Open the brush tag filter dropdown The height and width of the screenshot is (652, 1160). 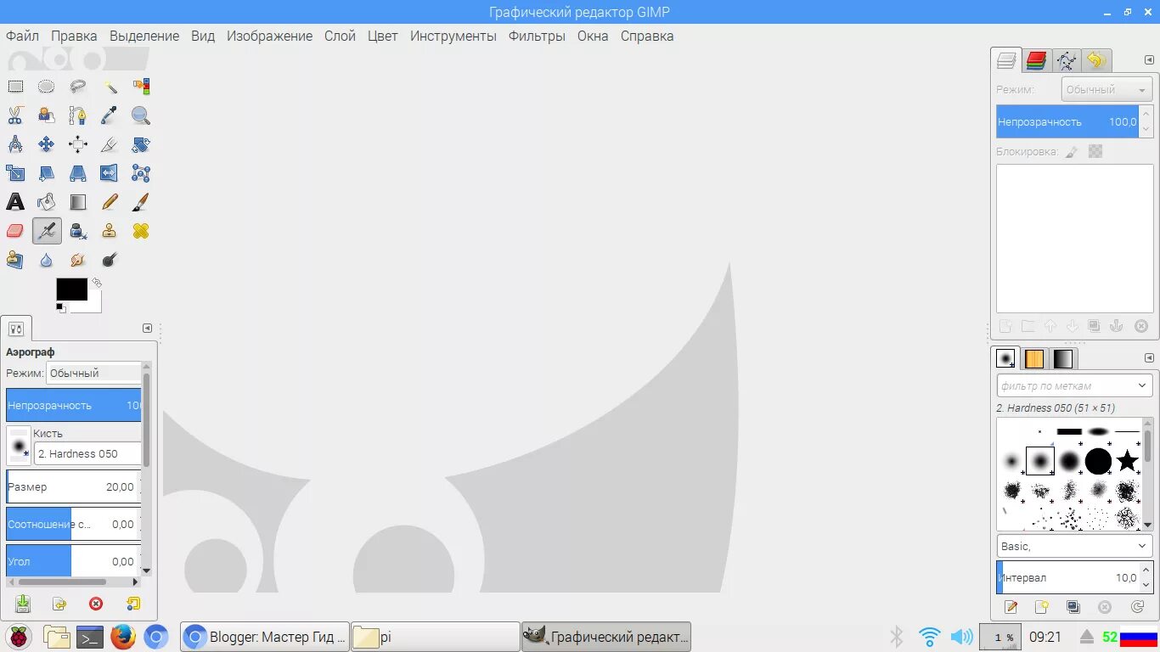click(x=1074, y=385)
